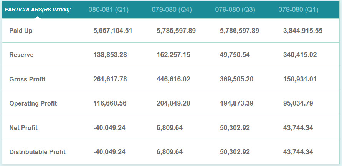The image size is (342, 166).
Task: Click Net Profit value 6,809.64
Action: [170, 128]
